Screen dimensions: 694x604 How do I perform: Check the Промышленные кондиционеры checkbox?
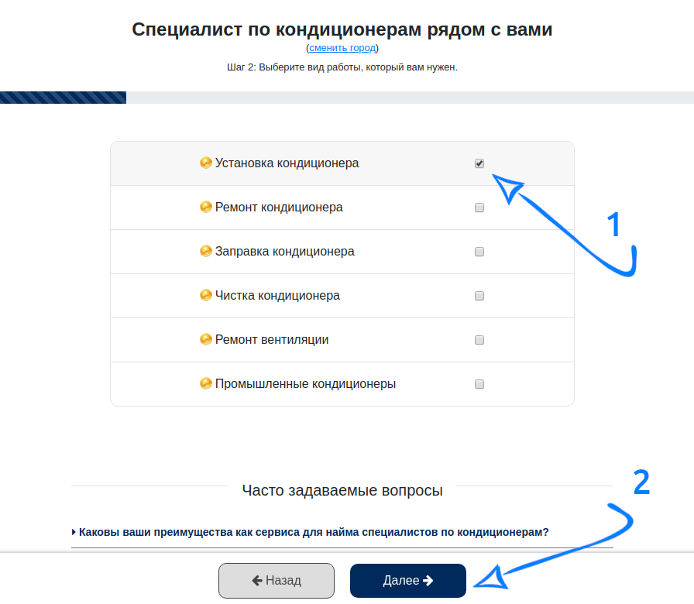(479, 384)
